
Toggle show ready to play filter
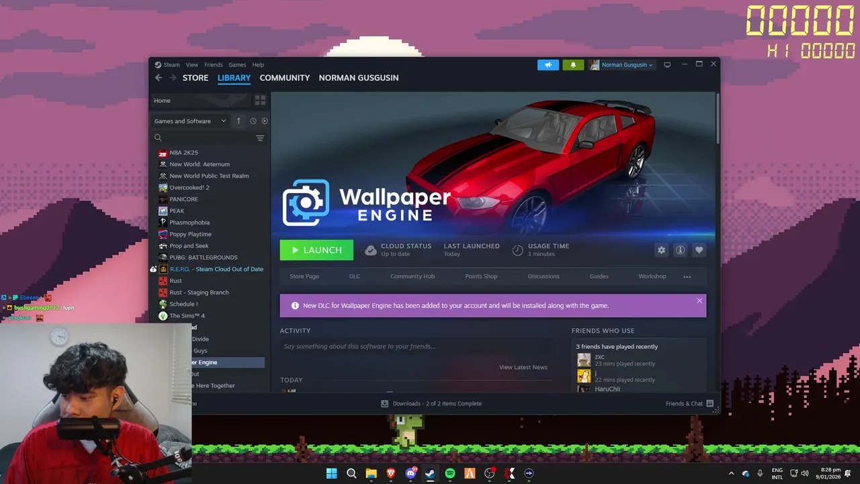coord(265,121)
